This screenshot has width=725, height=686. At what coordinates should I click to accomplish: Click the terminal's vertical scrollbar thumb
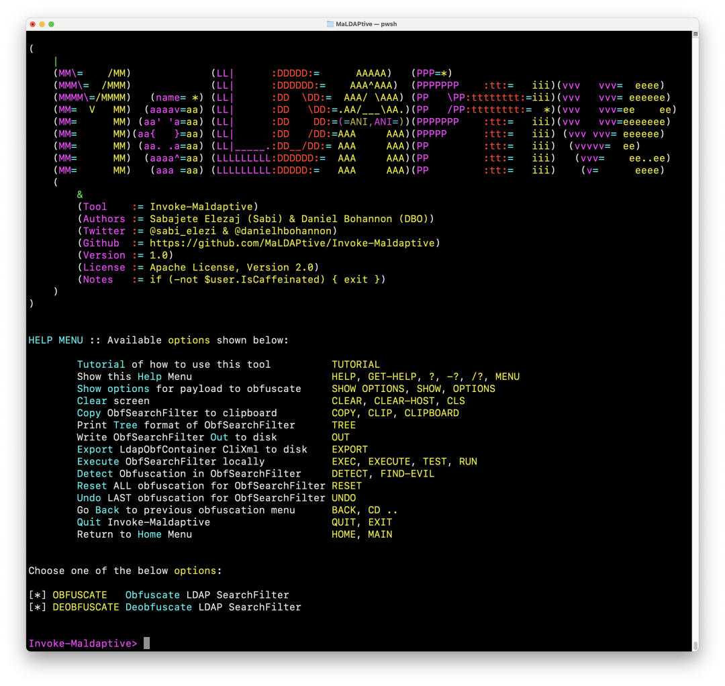tap(695, 645)
